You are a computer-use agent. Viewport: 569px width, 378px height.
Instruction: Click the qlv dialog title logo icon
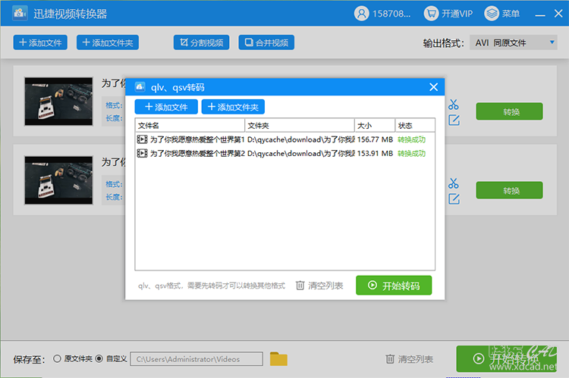[x=140, y=87]
